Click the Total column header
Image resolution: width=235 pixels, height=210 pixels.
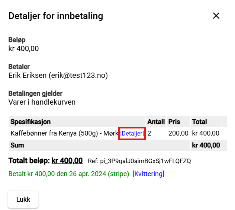pos(199,122)
